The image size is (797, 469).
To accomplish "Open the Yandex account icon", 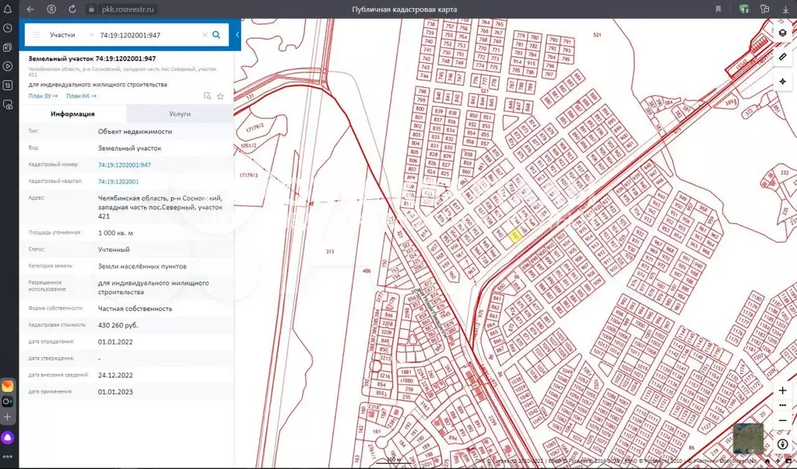I will (51, 9).
